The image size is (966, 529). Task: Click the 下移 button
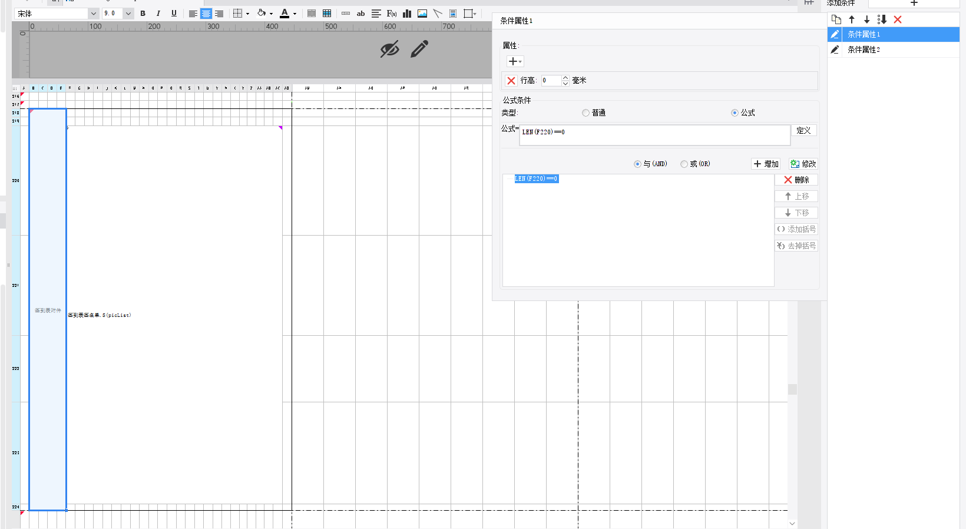pos(796,213)
